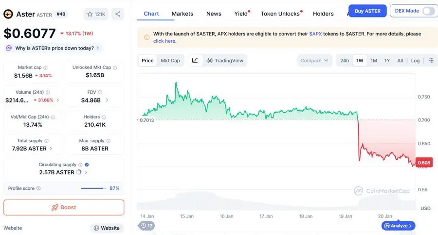This screenshot has width=438, height=235.
Task: Select the line chart icon
Action: [x=195, y=61]
